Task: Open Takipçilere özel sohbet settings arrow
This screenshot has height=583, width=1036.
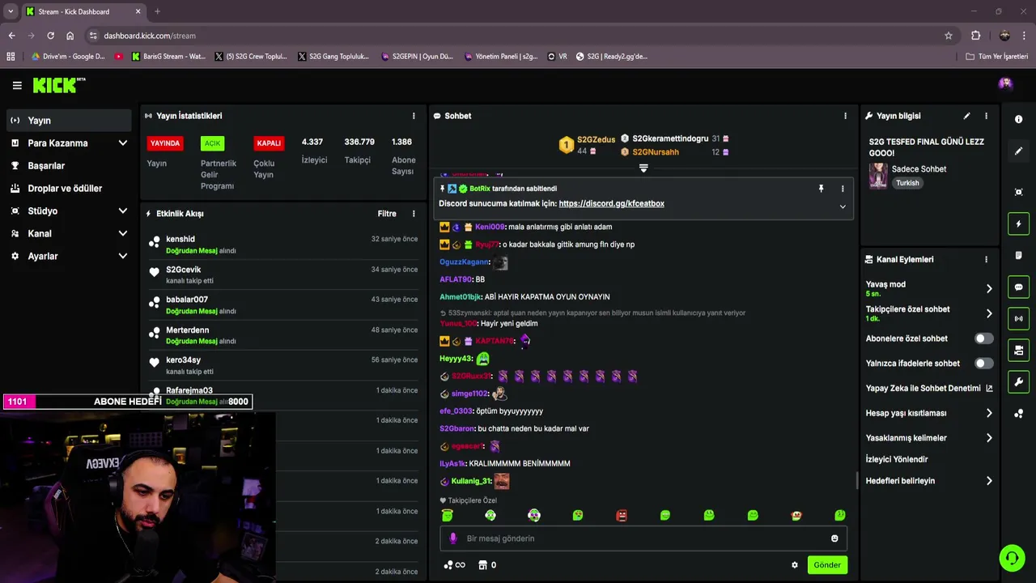Action: click(989, 313)
